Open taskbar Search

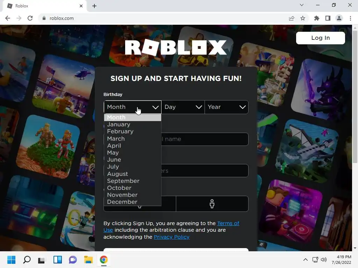coord(27,260)
